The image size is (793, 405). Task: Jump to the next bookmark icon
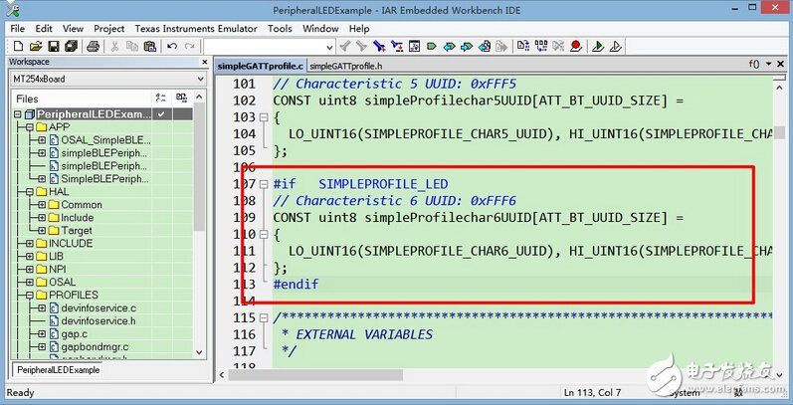467,47
